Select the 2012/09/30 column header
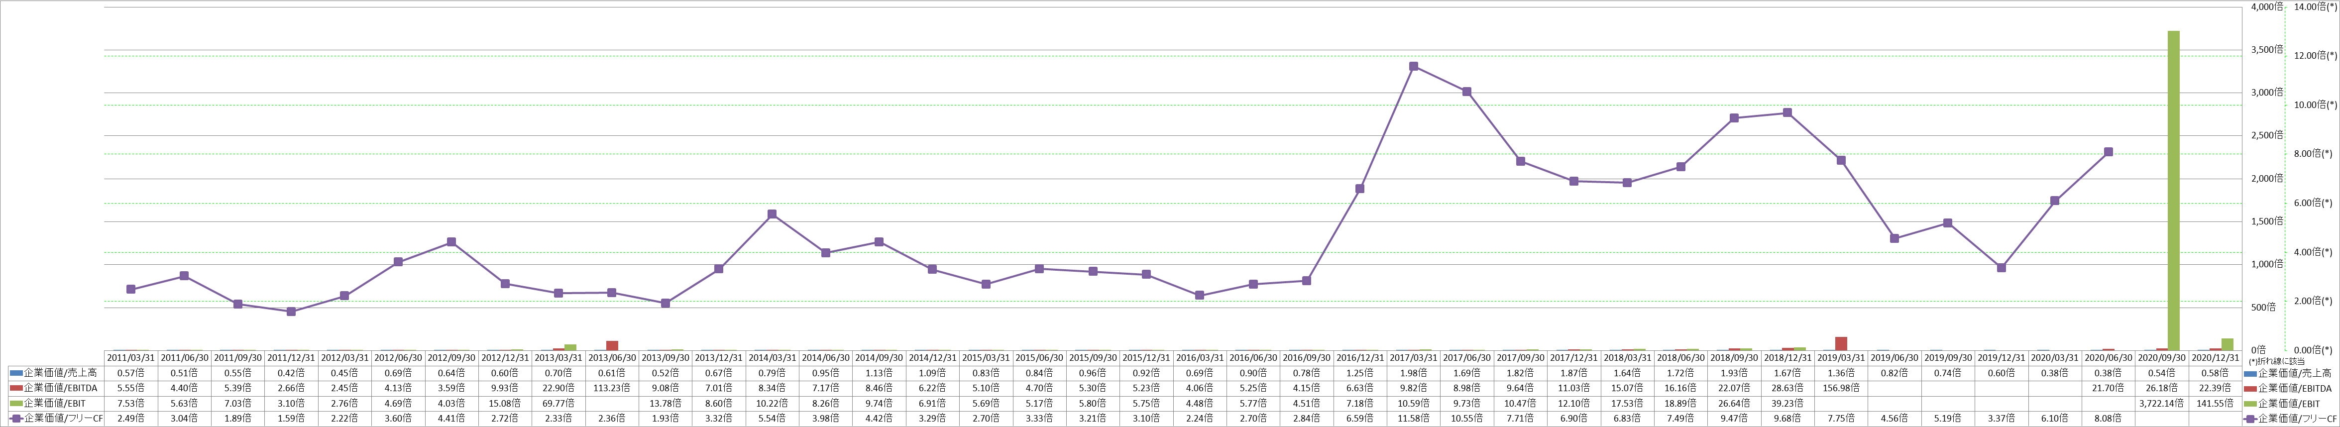The height and width of the screenshot is (427, 2340). (x=451, y=358)
